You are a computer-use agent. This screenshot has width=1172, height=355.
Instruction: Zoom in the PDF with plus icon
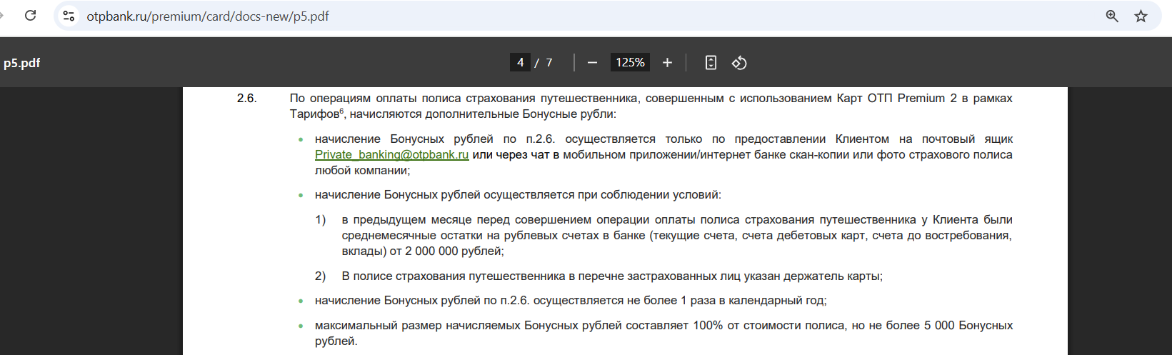(667, 63)
